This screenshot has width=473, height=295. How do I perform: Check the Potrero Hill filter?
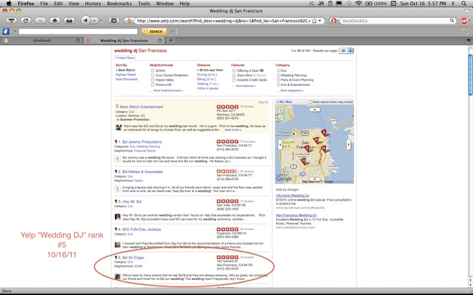point(152,85)
